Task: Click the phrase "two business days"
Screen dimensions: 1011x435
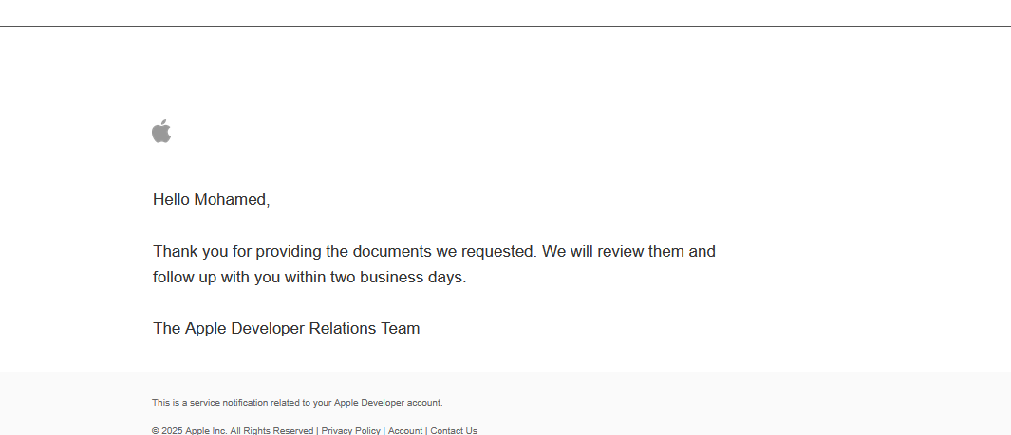Action: pos(396,278)
